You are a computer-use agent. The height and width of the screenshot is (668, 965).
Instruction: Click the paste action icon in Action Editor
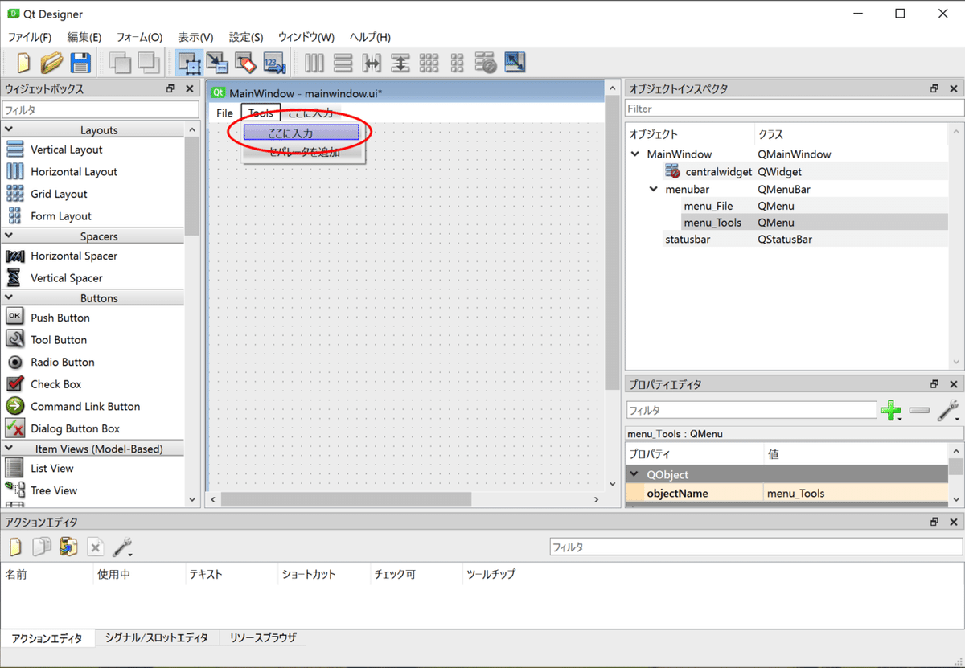pyautogui.click(x=68, y=547)
